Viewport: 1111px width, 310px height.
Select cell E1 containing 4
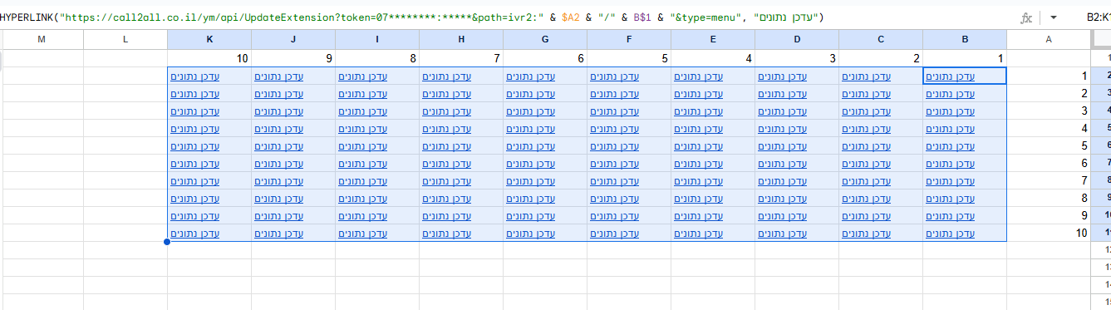click(713, 58)
